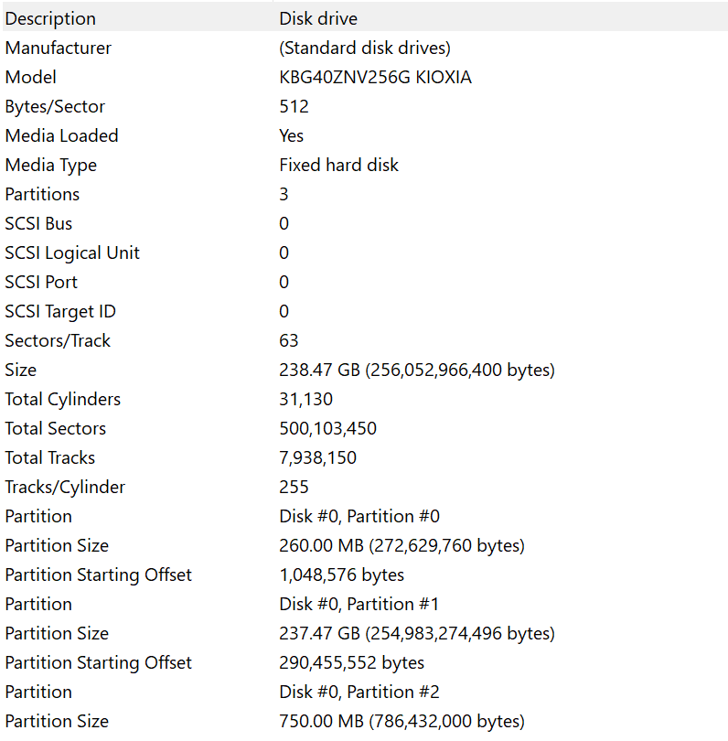The image size is (728, 741).
Task: Select the Total Sectors value 500,103,450
Action: (327, 428)
